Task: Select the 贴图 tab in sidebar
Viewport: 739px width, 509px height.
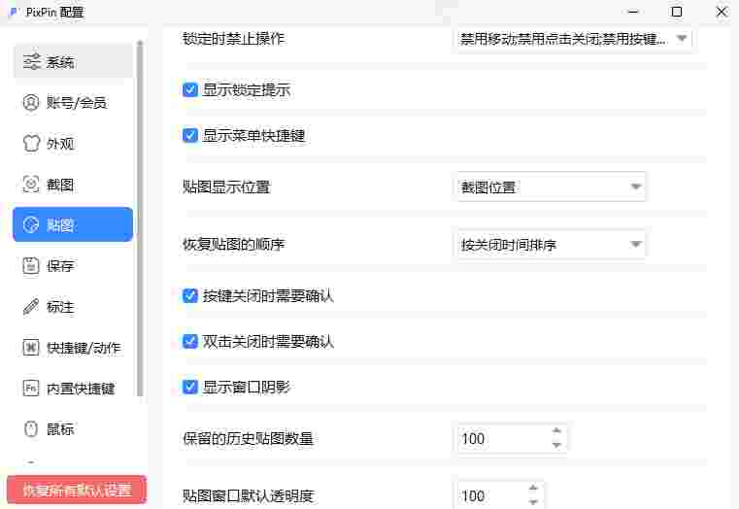Action: click(73, 225)
